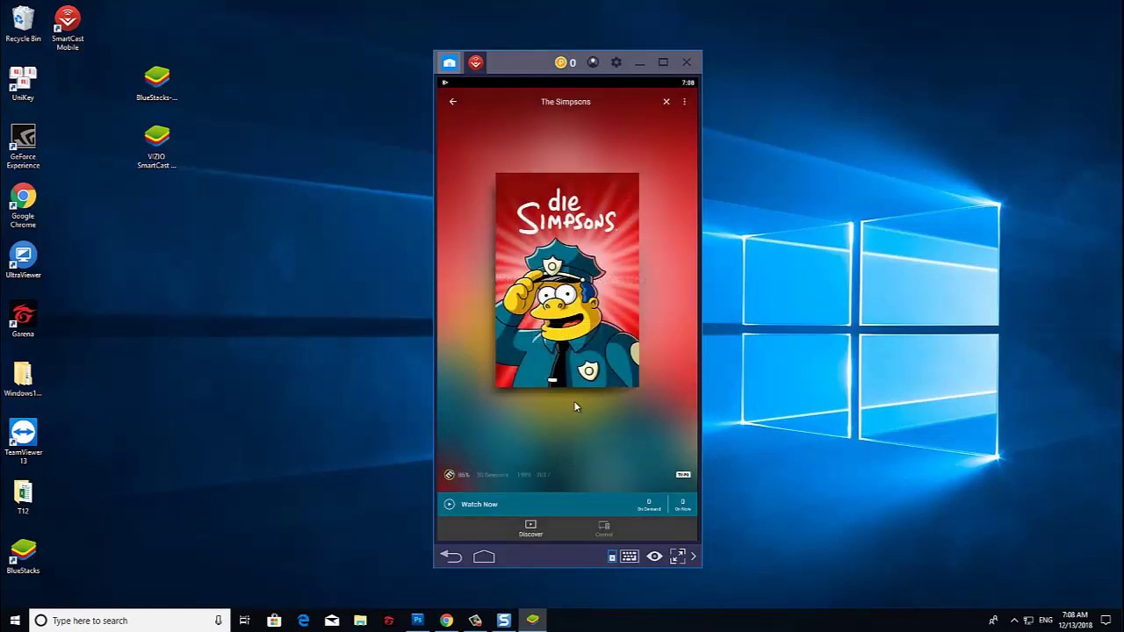Open BlueStacks settings gear
The image size is (1124, 632).
(x=616, y=62)
